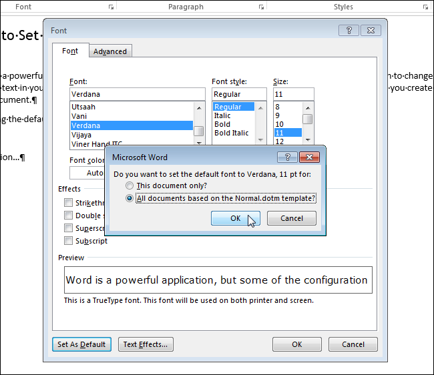Open Font group dialog launcher in ribbon
The height and width of the screenshot is (375, 434).
[111, 7]
